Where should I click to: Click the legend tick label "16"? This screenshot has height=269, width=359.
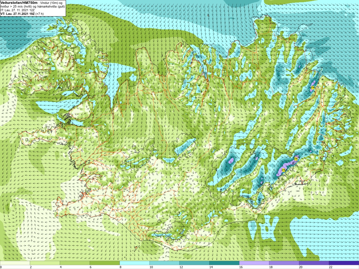[x=241, y=267]
